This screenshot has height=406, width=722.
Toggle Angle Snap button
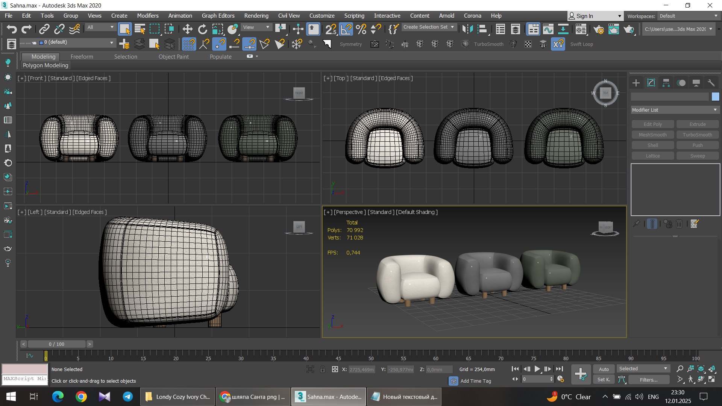point(346,29)
